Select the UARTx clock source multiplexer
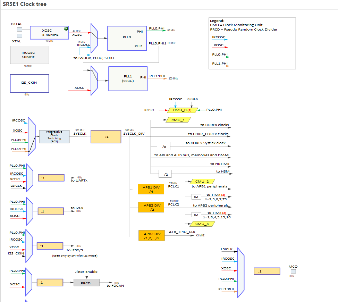 pos(30,178)
